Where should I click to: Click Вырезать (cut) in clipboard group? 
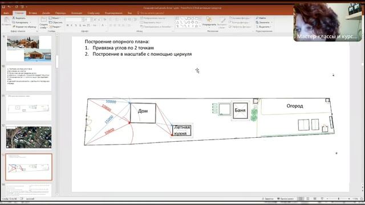pyautogui.click(x=19, y=18)
